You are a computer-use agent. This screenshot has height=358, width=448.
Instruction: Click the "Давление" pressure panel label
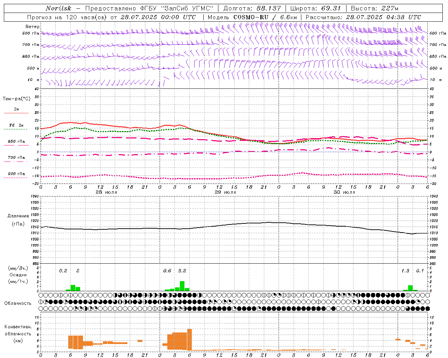(18, 216)
